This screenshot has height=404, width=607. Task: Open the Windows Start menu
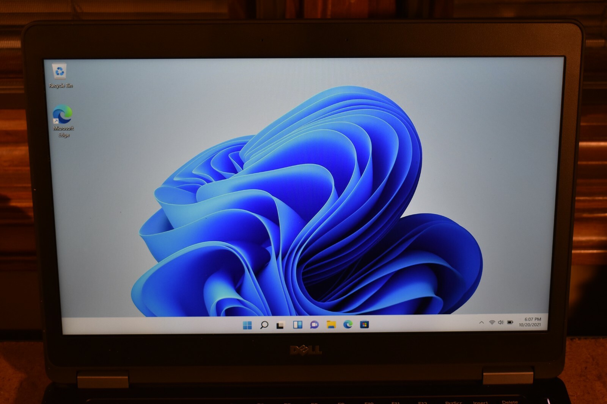pos(247,325)
